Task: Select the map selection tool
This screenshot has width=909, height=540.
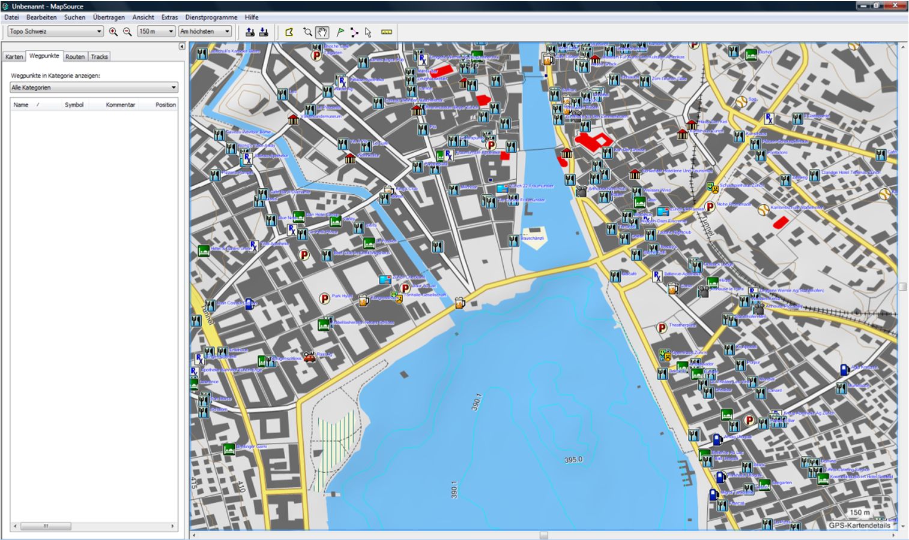Action: (289, 32)
